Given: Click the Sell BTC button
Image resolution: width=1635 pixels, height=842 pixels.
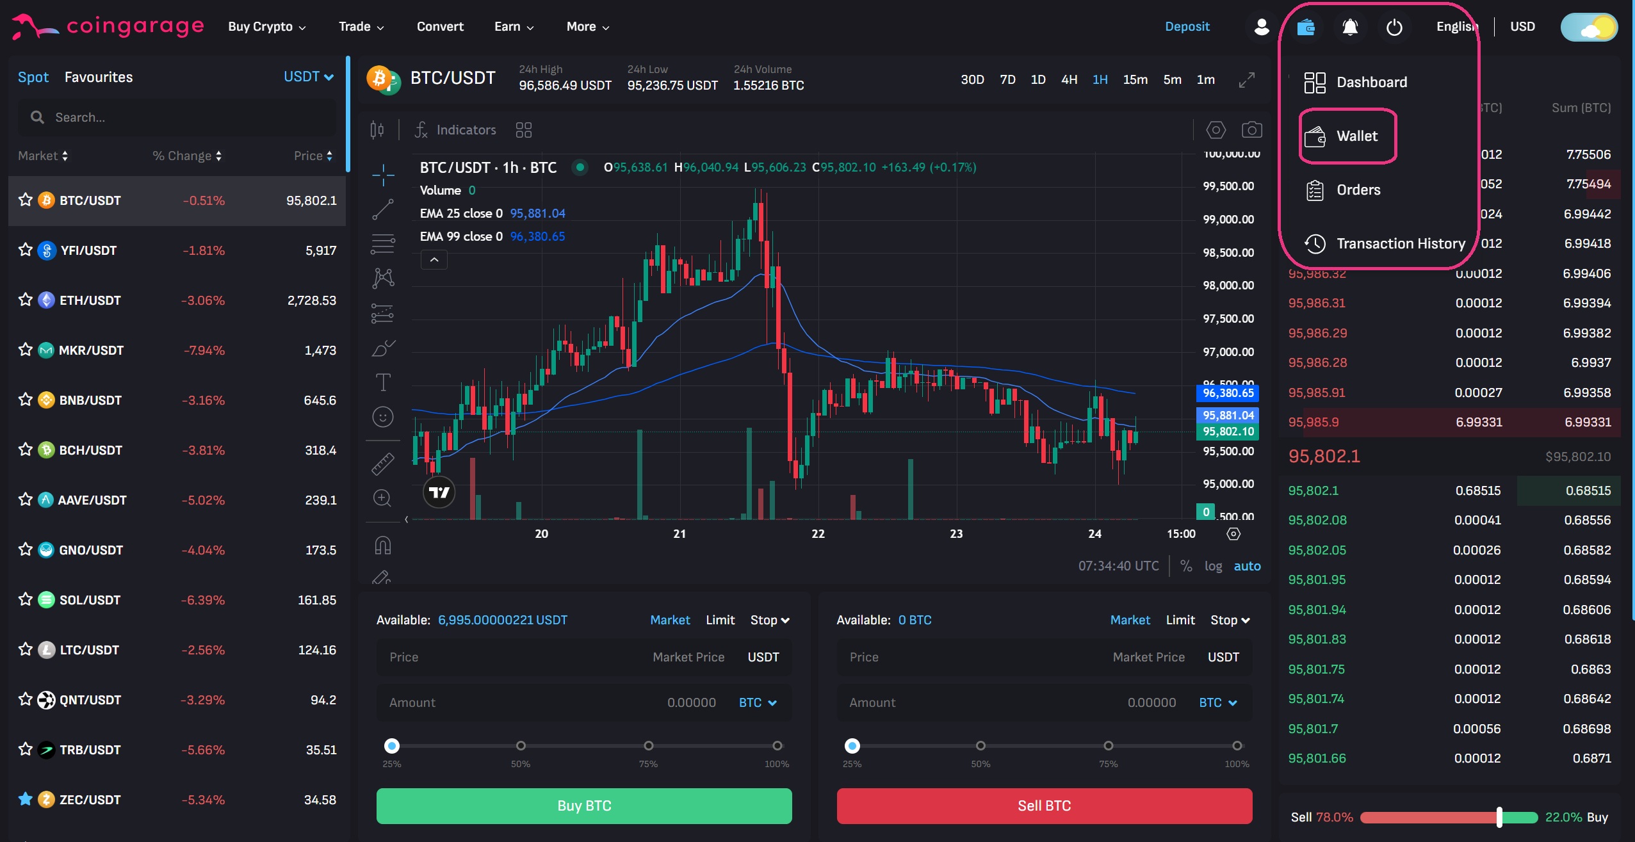Looking at the screenshot, I should (1045, 806).
